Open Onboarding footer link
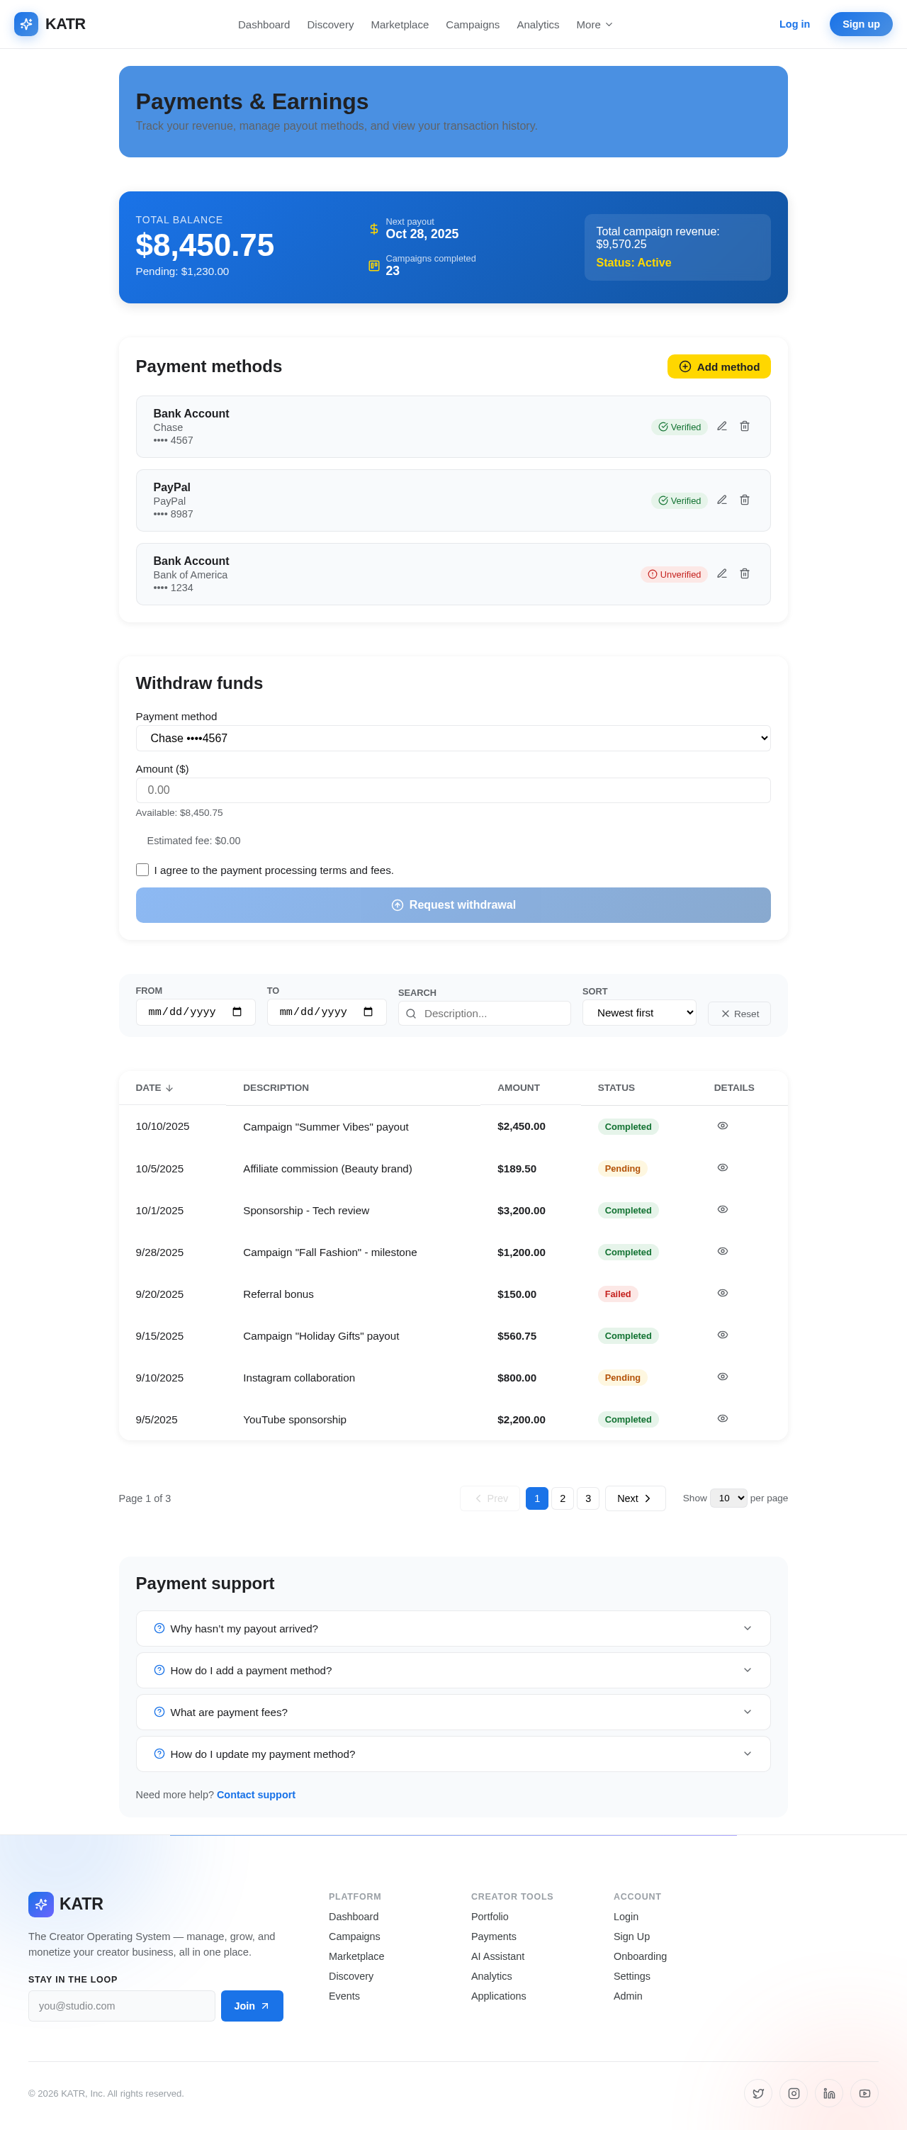Screen dimensions: 907x2130 640,1956
